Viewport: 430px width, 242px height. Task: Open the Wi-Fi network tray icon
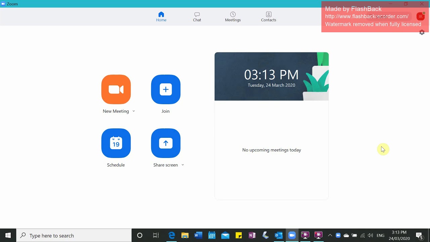pos(362,236)
